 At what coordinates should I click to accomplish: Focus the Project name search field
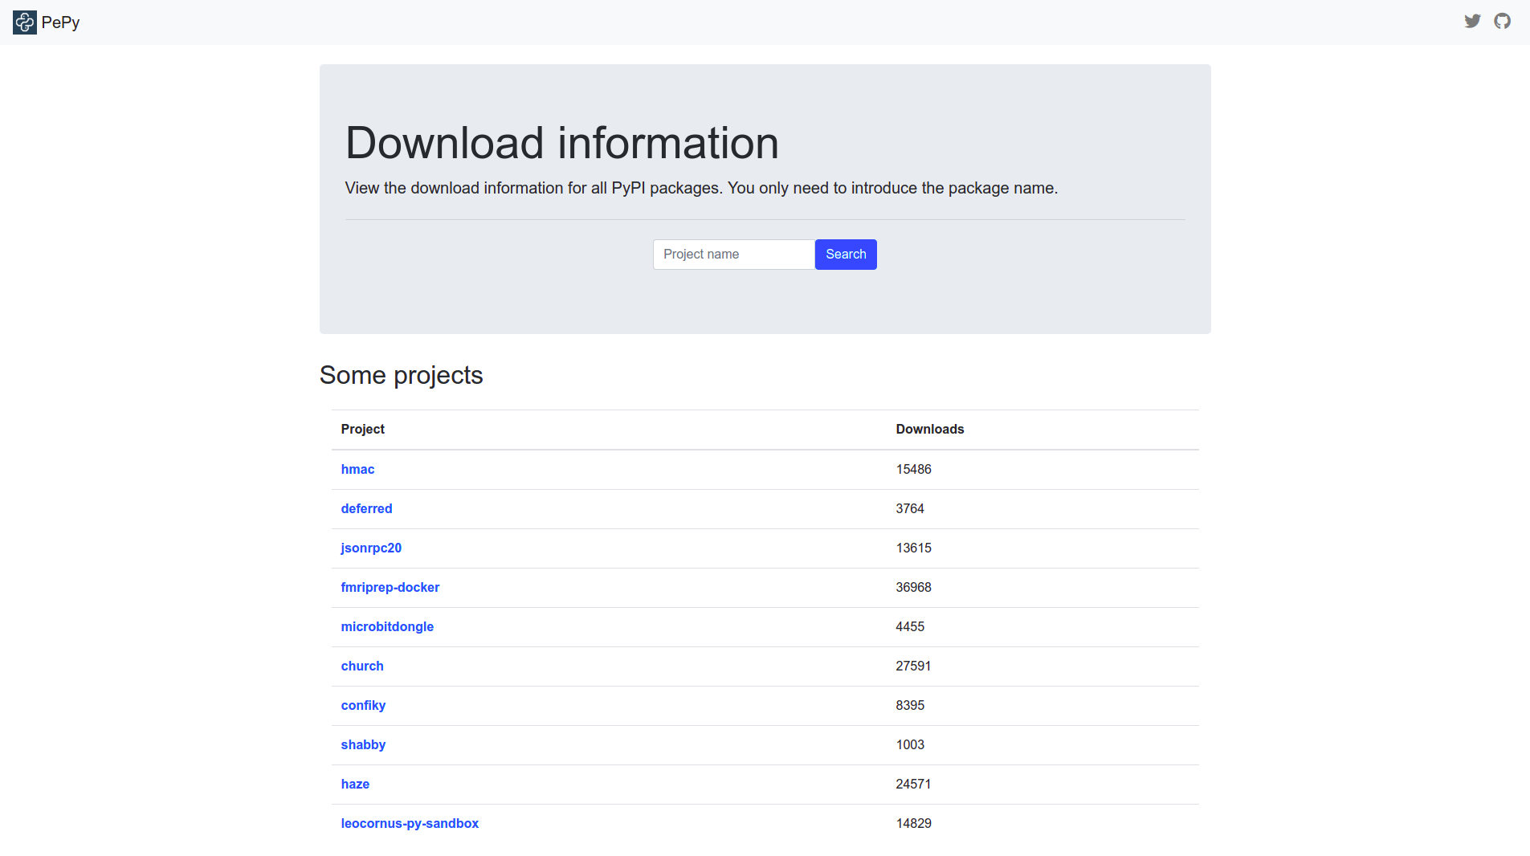(734, 255)
